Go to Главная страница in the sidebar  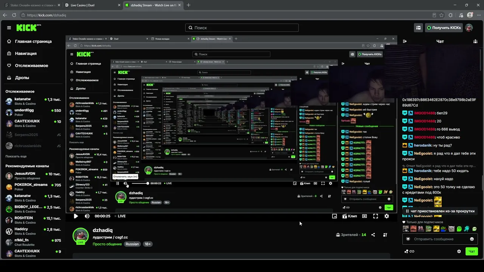pyautogui.click(x=33, y=41)
